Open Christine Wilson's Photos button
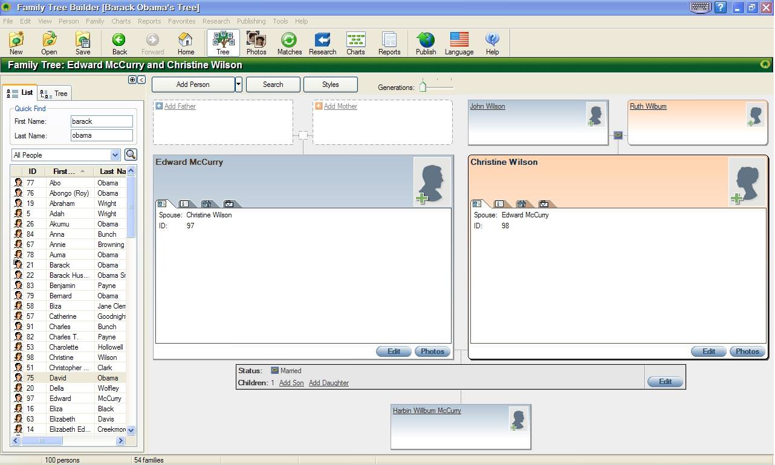 [x=748, y=351]
